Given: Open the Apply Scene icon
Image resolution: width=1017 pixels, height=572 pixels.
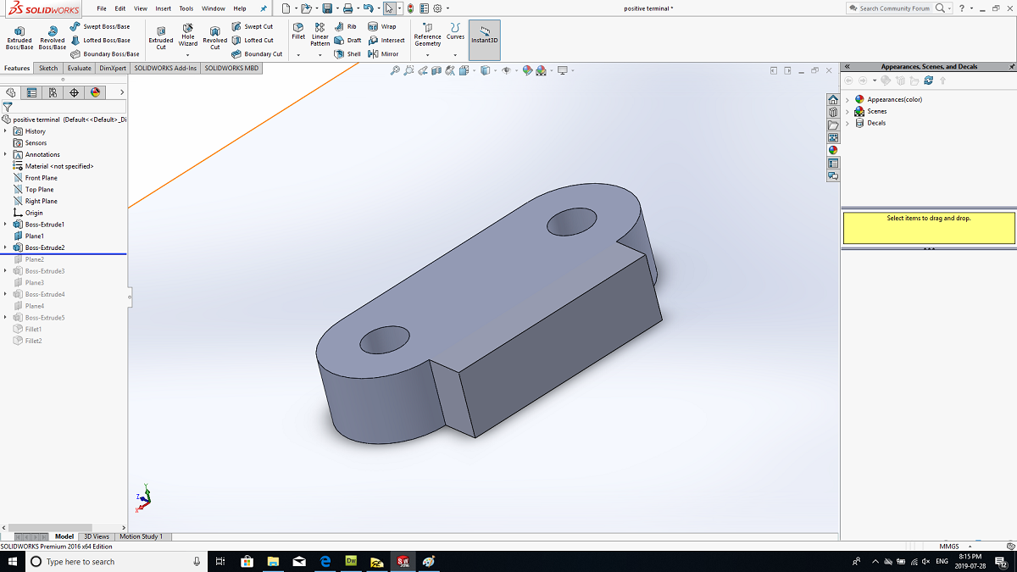Looking at the screenshot, I should pyautogui.click(x=542, y=71).
